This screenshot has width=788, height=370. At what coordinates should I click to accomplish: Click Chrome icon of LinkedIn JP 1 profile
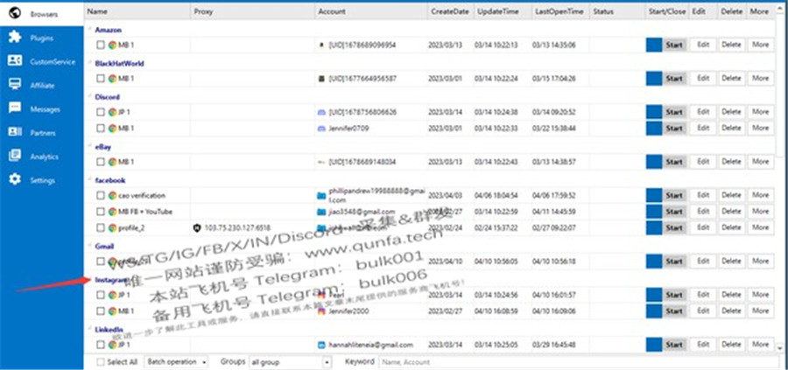click(112, 345)
